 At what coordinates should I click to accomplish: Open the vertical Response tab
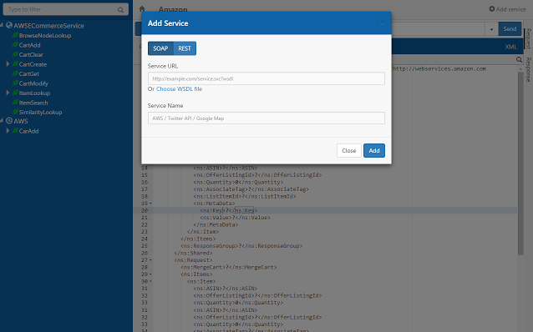[x=529, y=69]
